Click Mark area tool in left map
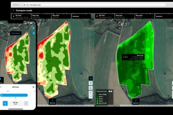Viewport: 173px width, 115px height. (52, 101)
